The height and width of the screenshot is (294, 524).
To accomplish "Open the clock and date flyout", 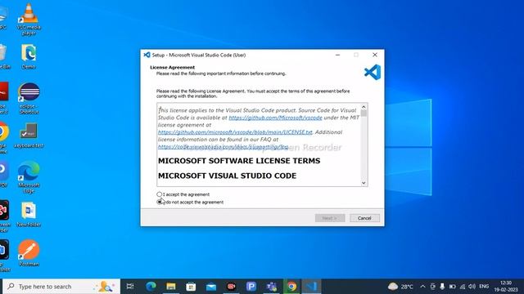I will [506, 287].
